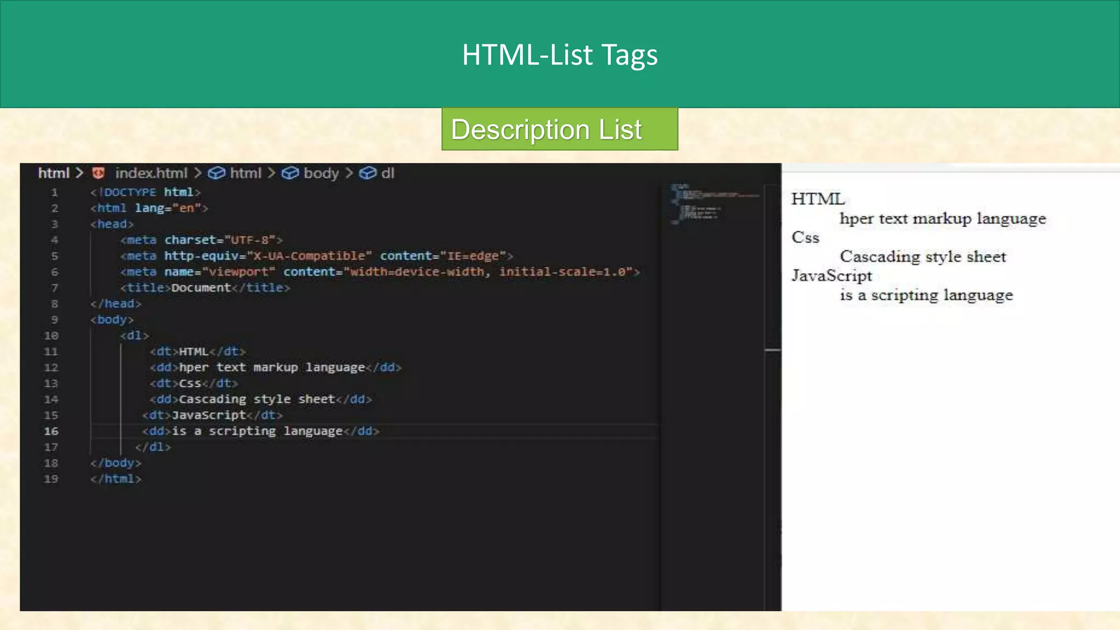The image size is (1120, 630).
Task: Select the dl element cube icon in breadcrumb
Action: 367,173
